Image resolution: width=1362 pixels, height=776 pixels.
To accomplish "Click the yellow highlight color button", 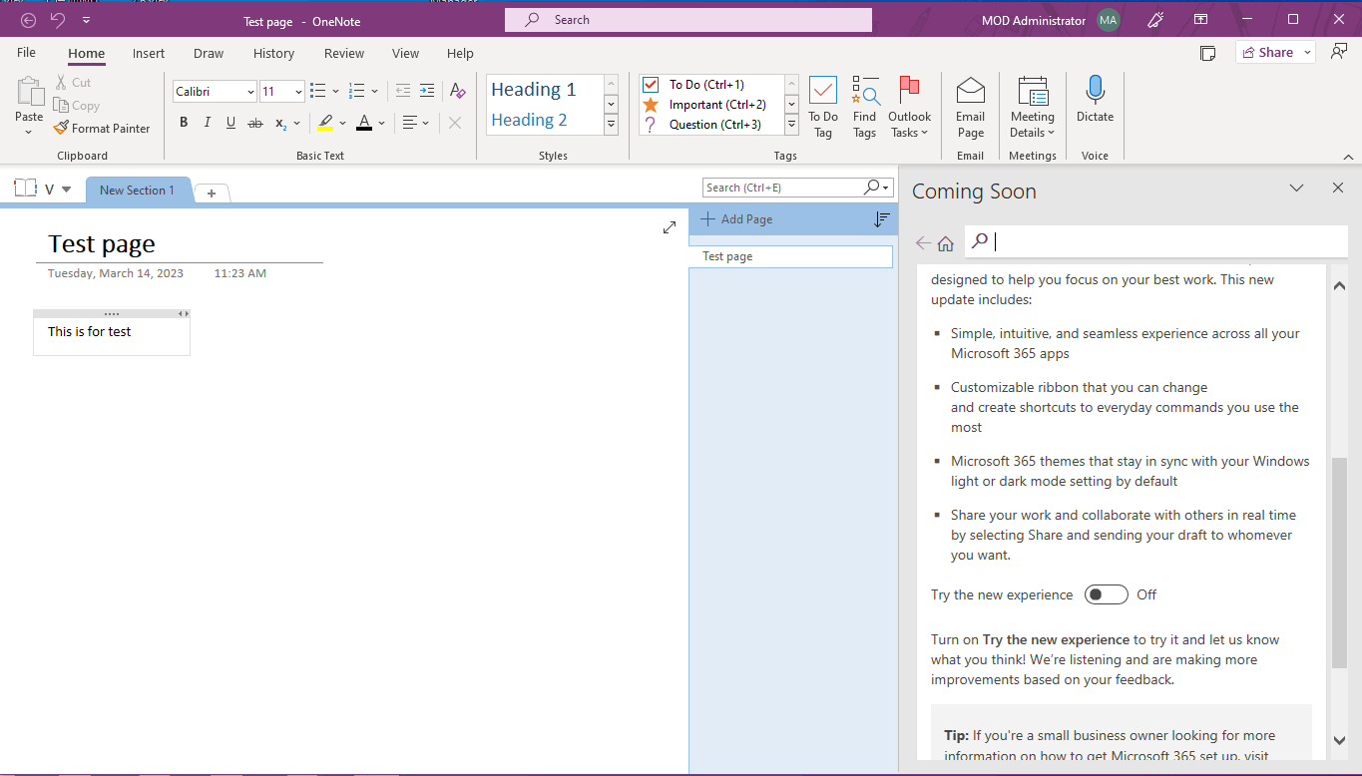I will point(325,123).
